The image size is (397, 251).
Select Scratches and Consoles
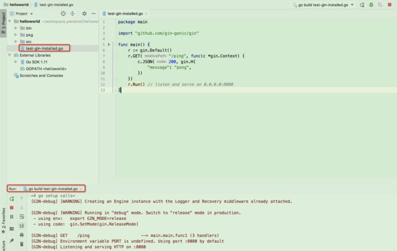coord(42,76)
